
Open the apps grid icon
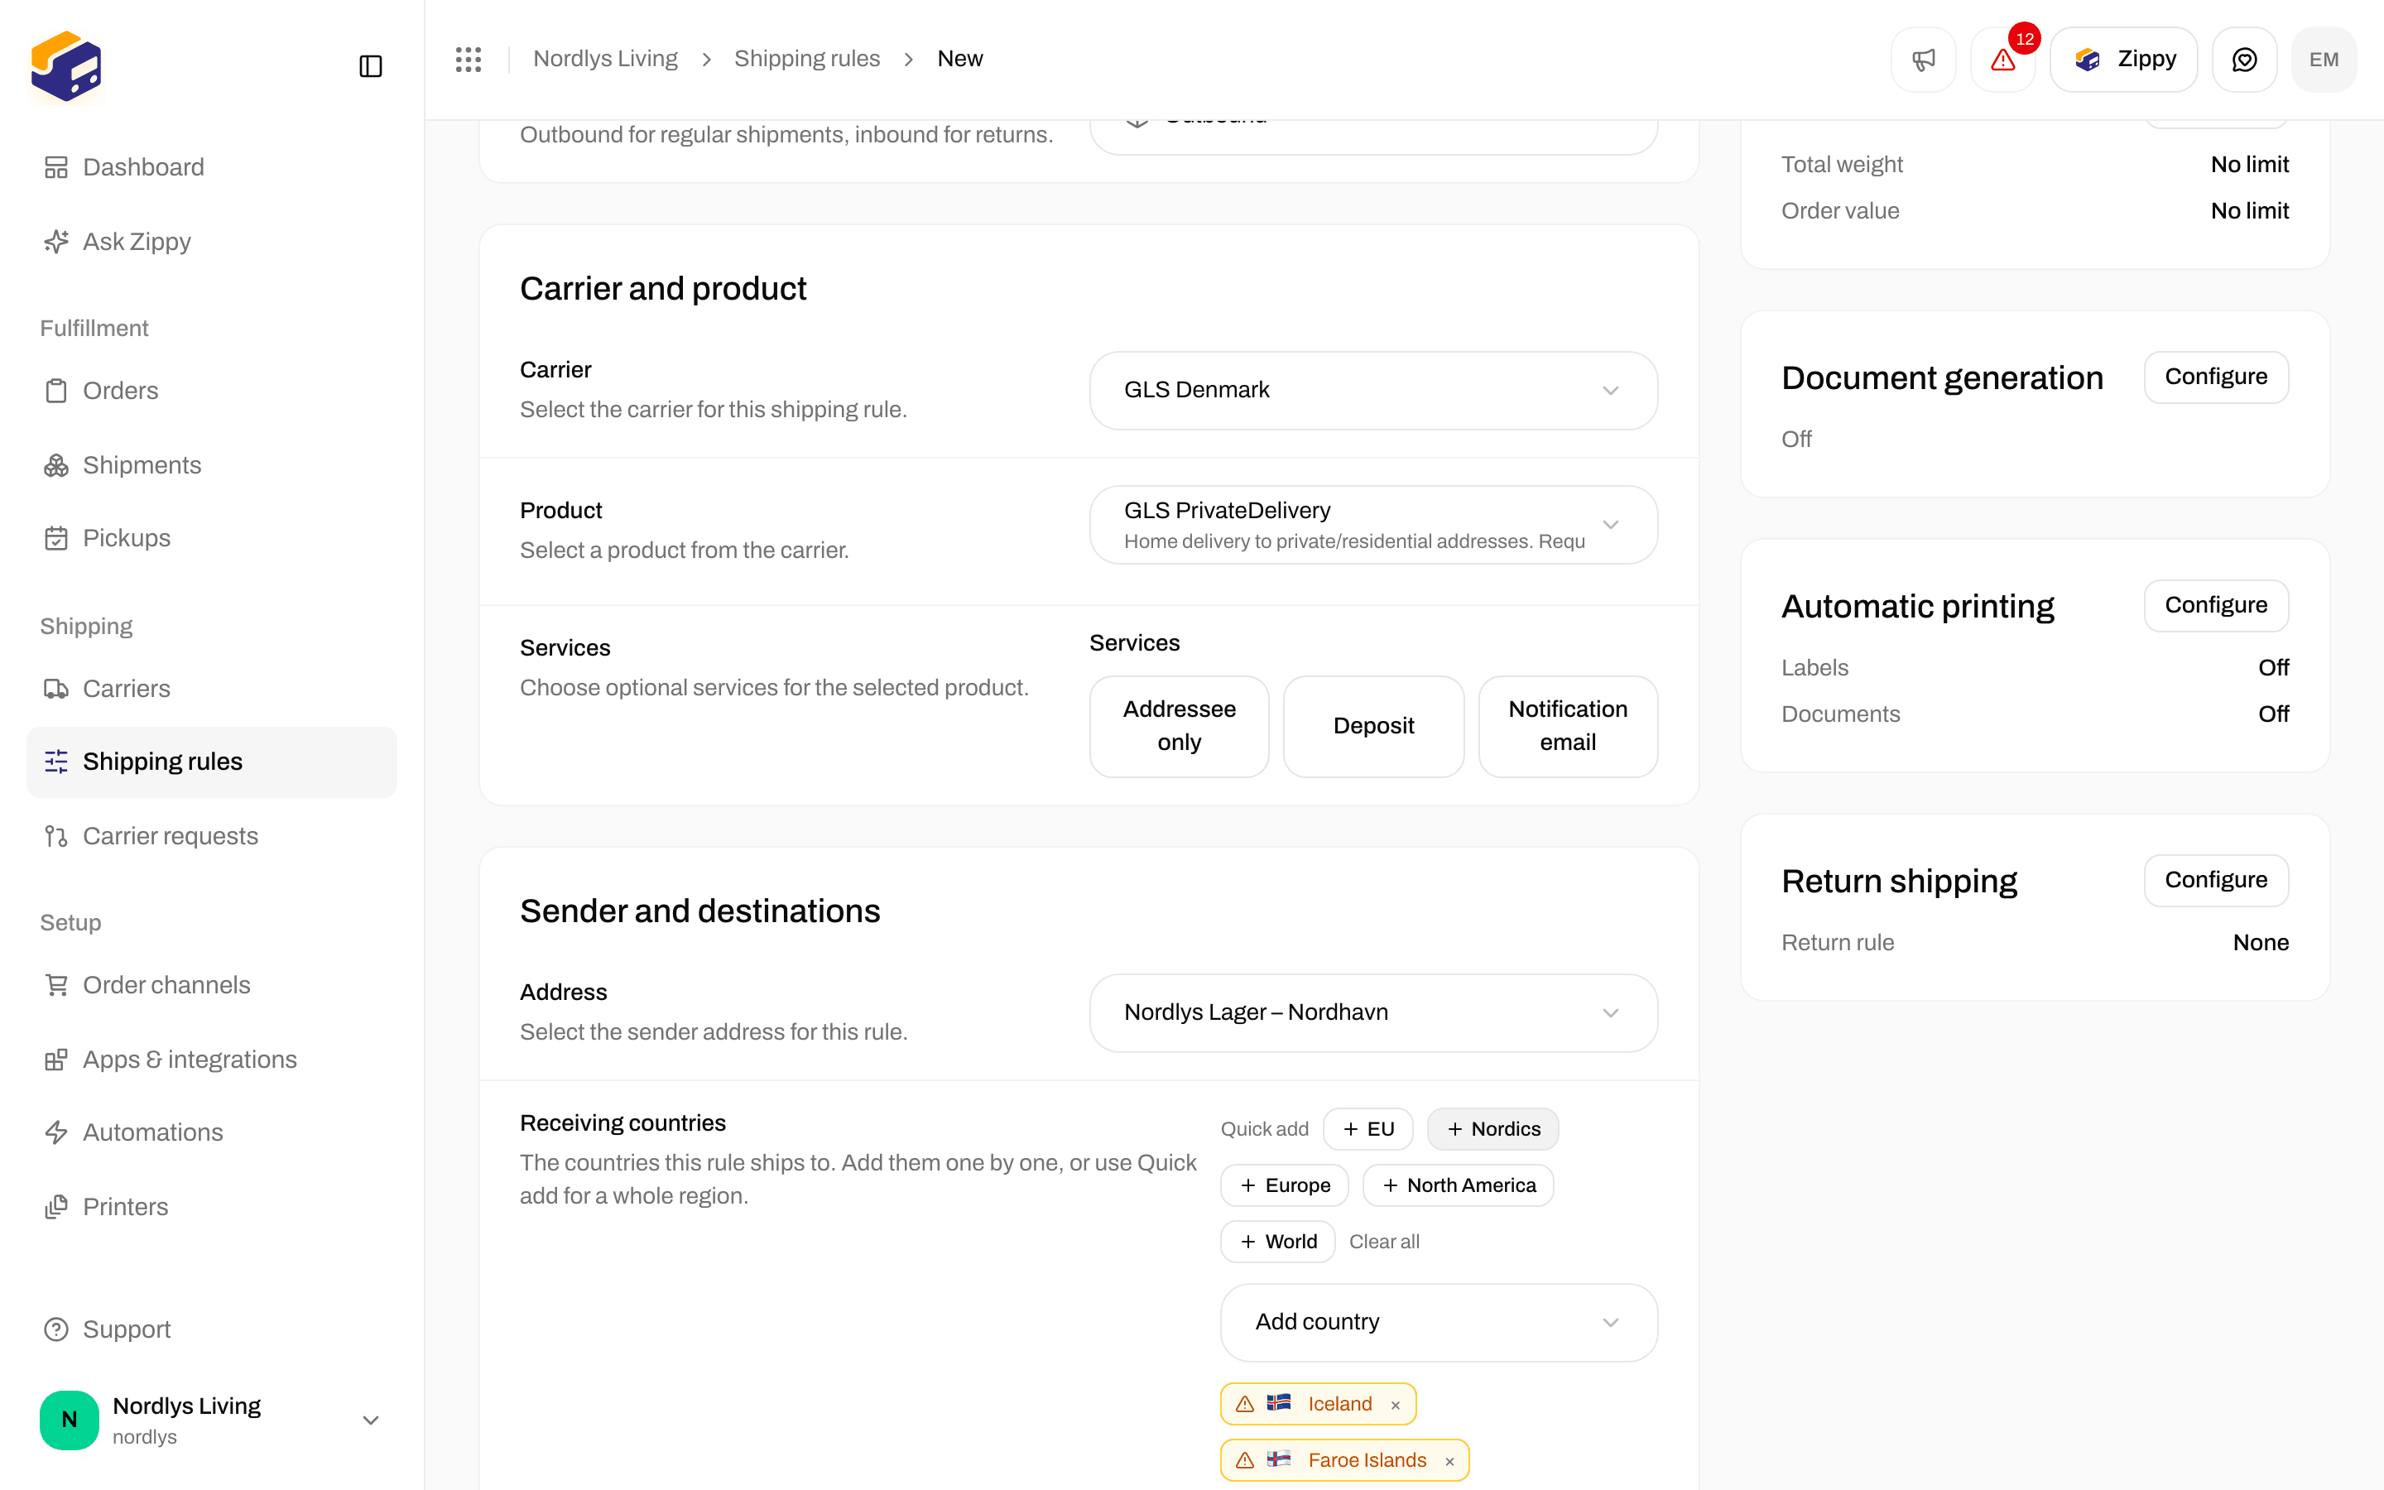coord(469,59)
